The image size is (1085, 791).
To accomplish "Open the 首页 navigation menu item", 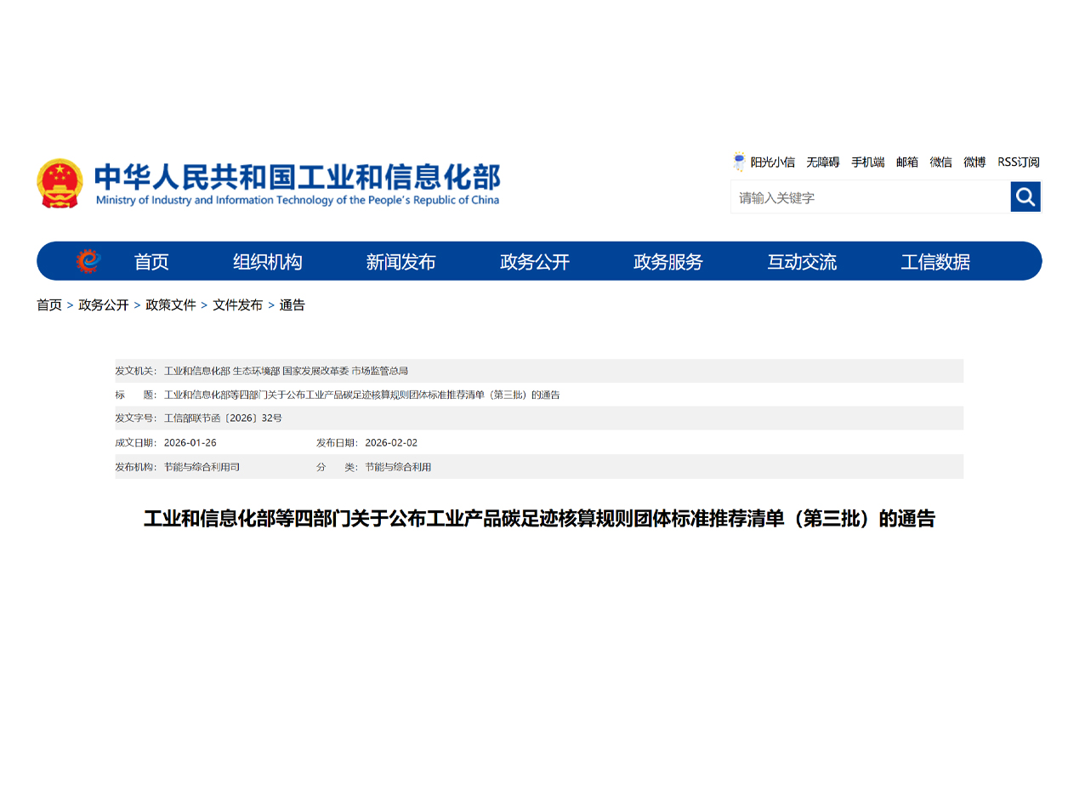I will click(151, 262).
